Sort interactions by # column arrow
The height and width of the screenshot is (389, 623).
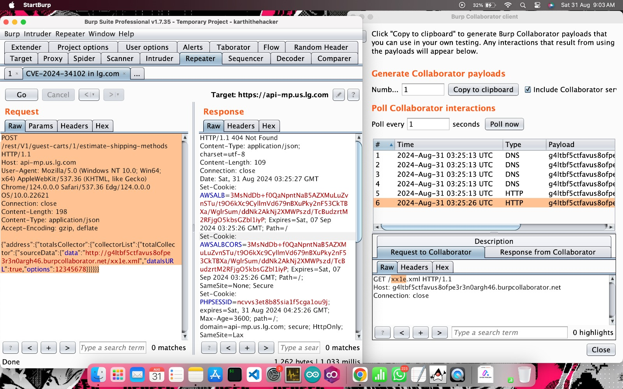coord(391,145)
